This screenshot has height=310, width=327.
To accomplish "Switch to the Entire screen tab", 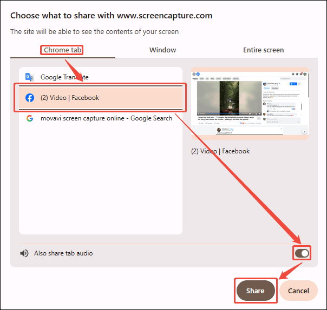I will tap(264, 50).
